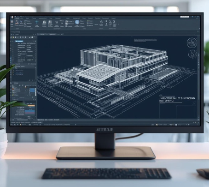209x187 pixels.
Task: Click the building icon beside the T-shaped tool
Action: click(44, 22)
